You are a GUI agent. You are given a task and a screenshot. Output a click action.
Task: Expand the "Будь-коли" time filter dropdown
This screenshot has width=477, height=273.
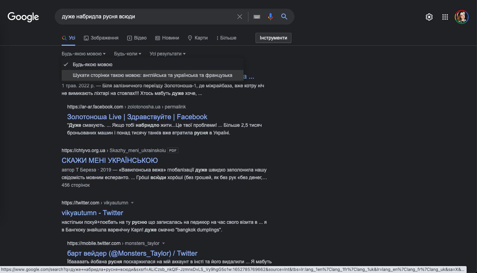(127, 54)
